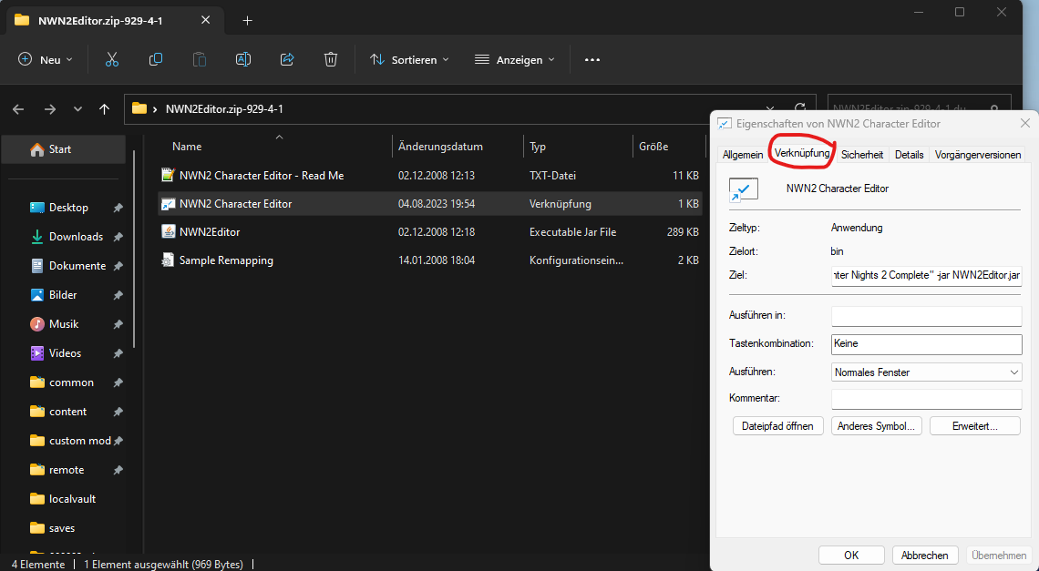Open recent locations chevron dropdown

(77, 109)
